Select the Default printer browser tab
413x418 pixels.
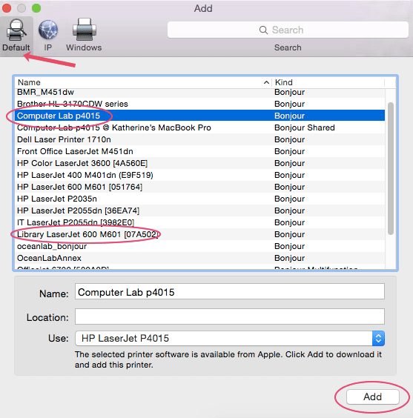click(16, 36)
